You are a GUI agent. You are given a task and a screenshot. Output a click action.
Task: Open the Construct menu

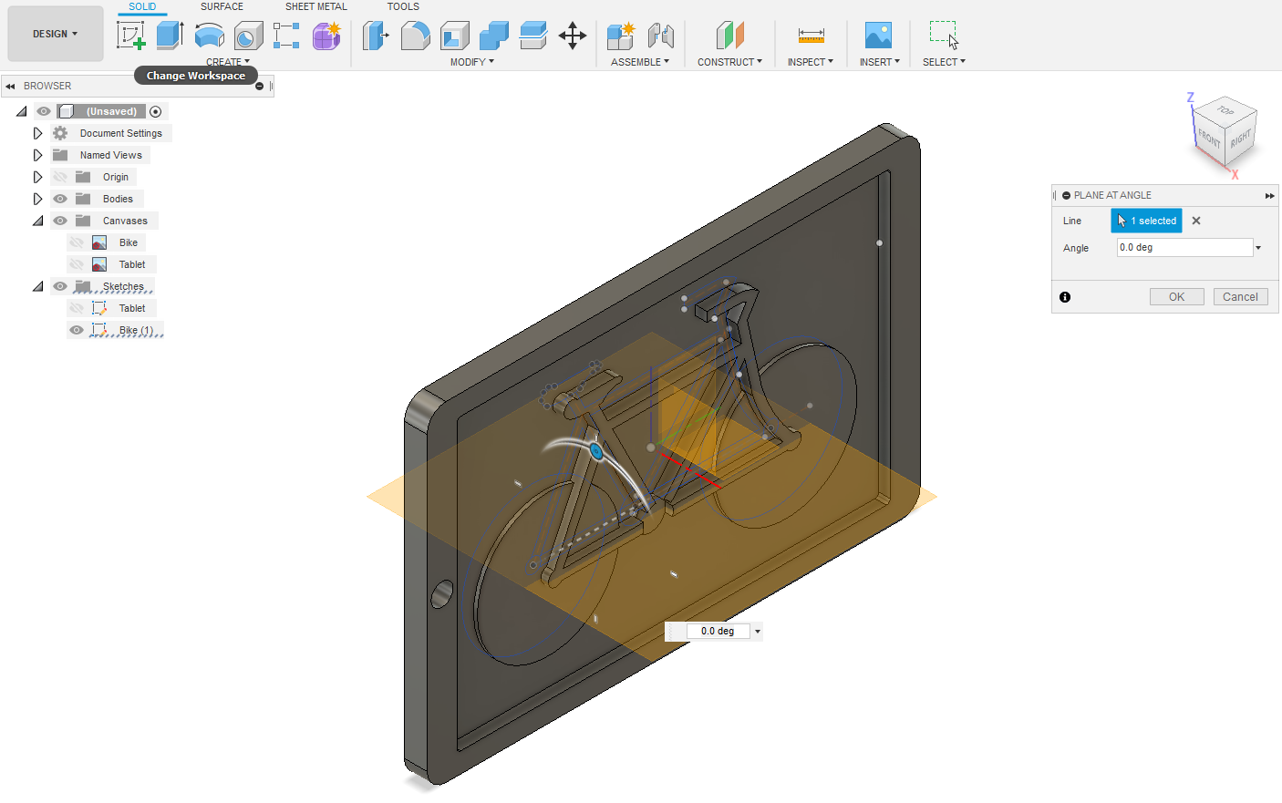click(729, 62)
